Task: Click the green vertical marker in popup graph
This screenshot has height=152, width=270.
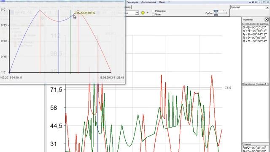Action: [x=70, y=41]
